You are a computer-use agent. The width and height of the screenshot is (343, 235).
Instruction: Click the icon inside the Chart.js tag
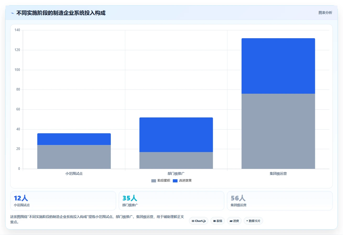pyautogui.click(x=193, y=221)
